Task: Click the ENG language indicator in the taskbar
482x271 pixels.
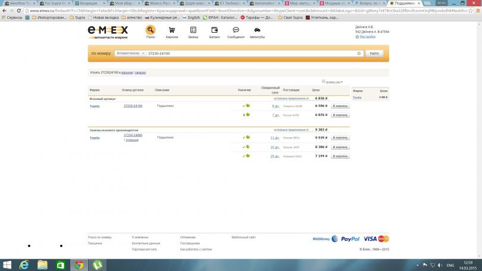Action: click(x=450, y=265)
